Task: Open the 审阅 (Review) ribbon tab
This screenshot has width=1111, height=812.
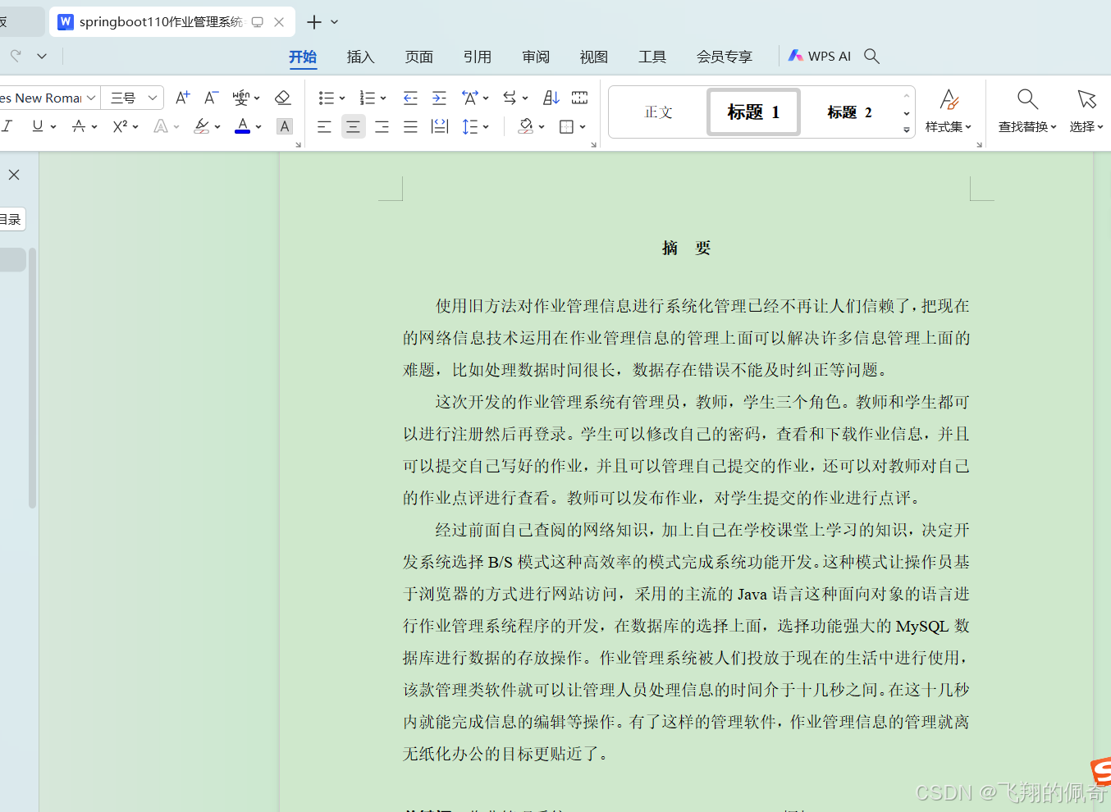Action: (536, 57)
